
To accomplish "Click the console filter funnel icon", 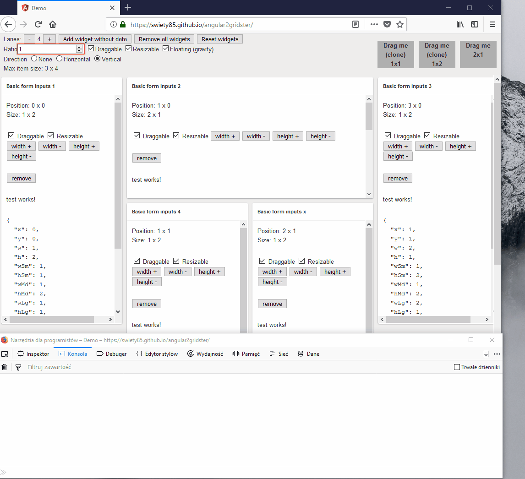I will [18, 367].
